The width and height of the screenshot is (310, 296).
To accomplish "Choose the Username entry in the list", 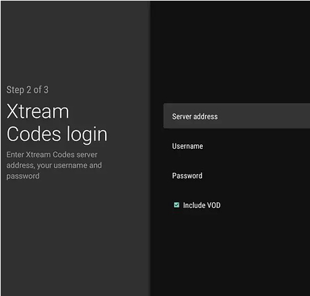I will pos(237,146).
